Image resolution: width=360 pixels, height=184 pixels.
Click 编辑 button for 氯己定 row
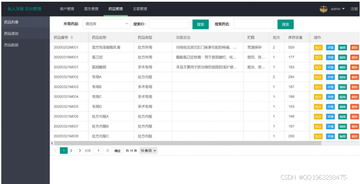point(342,57)
